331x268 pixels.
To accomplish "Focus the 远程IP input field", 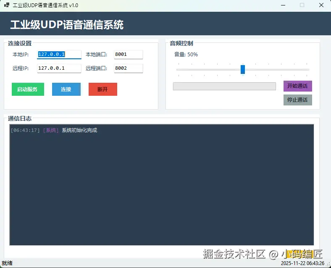I will (59, 68).
